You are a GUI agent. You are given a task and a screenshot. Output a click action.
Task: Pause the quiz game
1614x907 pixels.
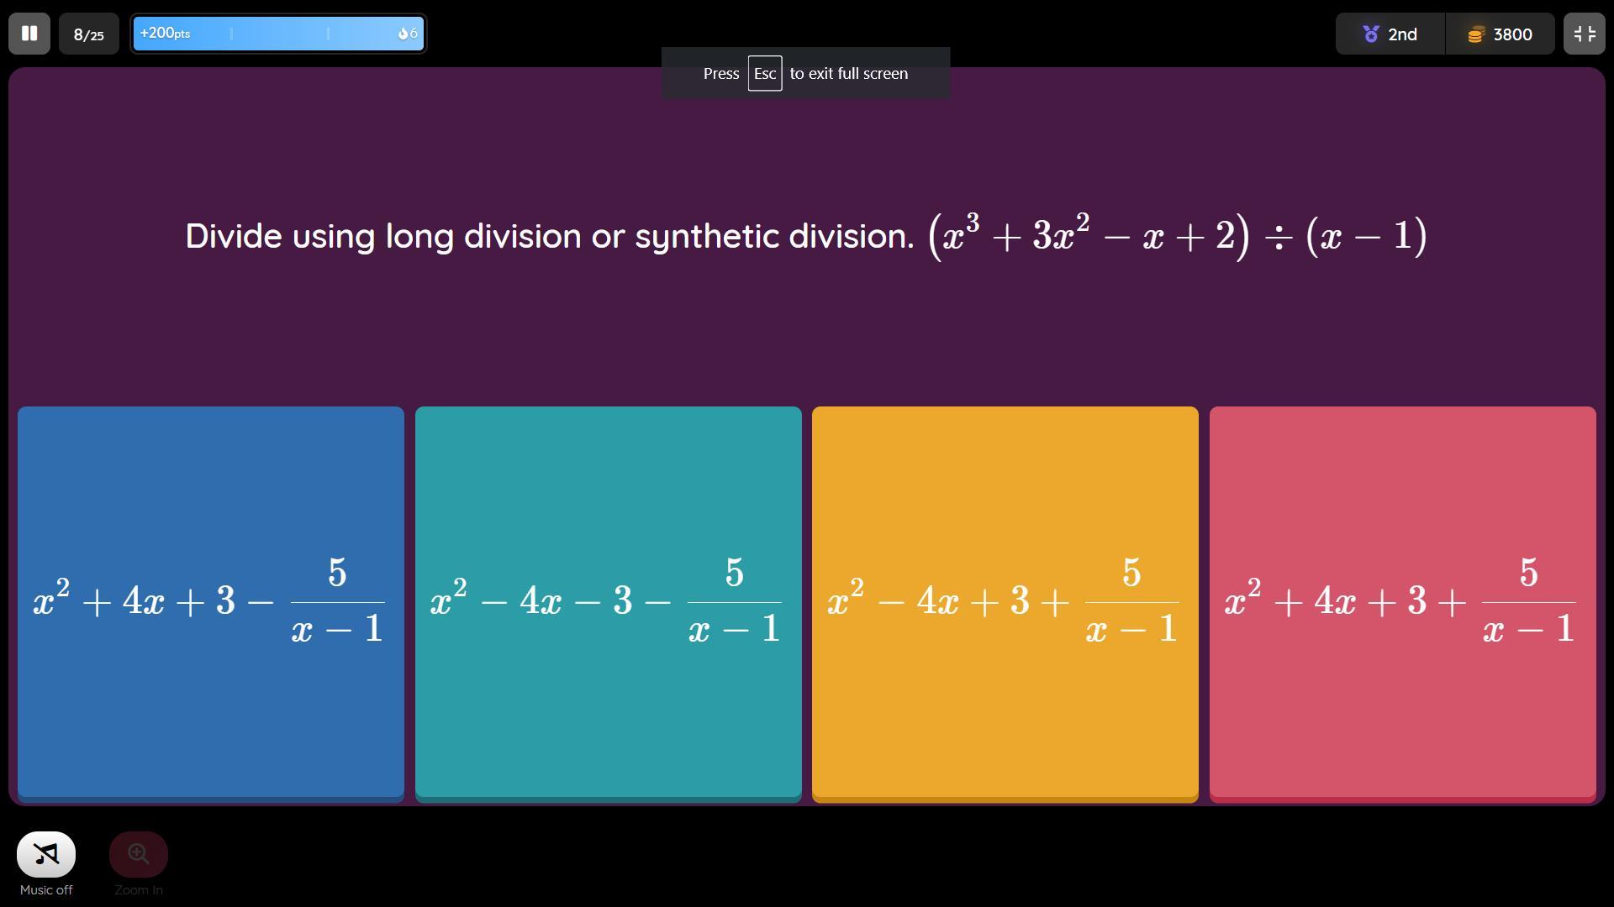[29, 34]
